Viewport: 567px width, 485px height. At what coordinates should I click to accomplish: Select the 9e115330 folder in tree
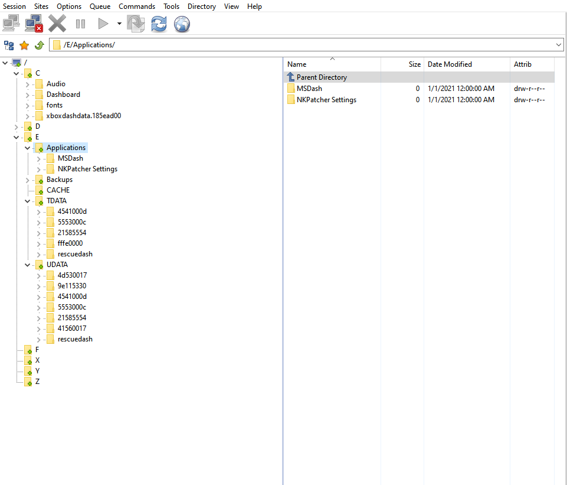click(72, 286)
